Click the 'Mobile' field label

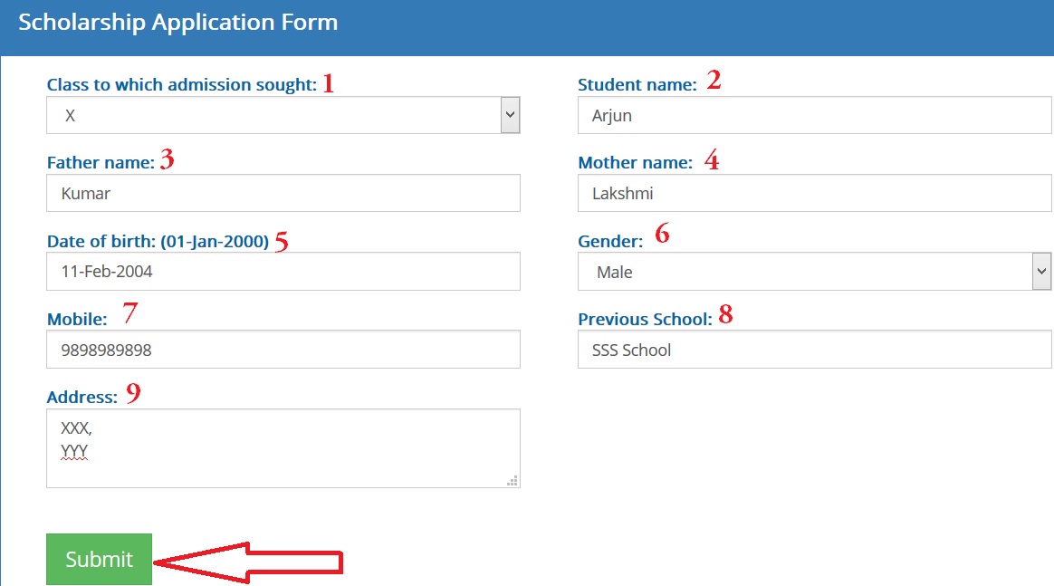click(77, 319)
